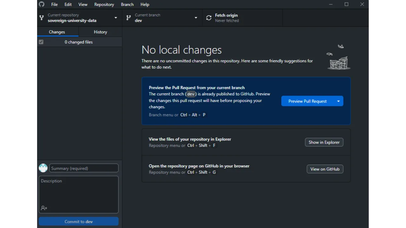
Task: Open the Edit menu
Action: 68,4
